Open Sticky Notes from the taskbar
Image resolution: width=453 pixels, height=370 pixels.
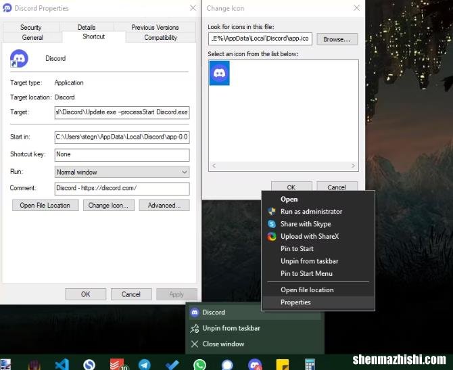point(282,365)
